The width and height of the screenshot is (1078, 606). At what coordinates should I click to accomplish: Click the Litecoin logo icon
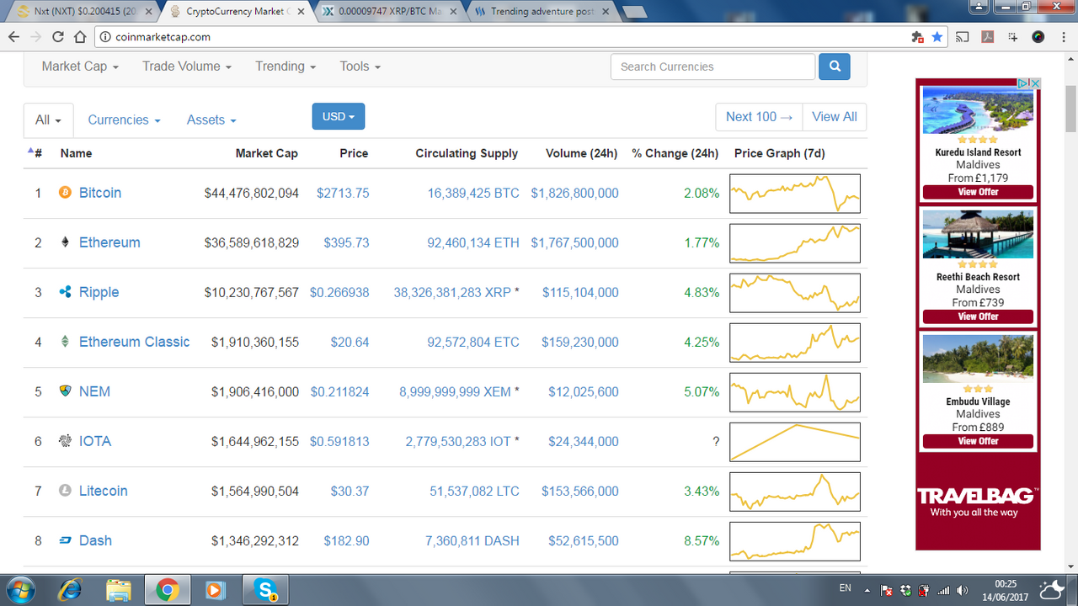pyautogui.click(x=65, y=491)
